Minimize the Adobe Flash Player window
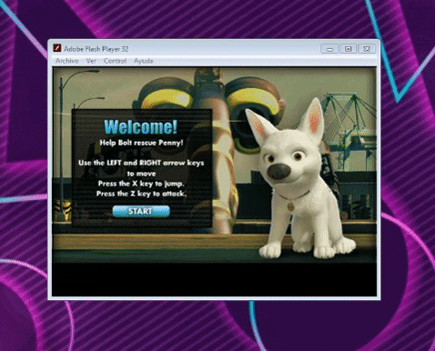This screenshot has width=435, height=351. tap(329, 49)
